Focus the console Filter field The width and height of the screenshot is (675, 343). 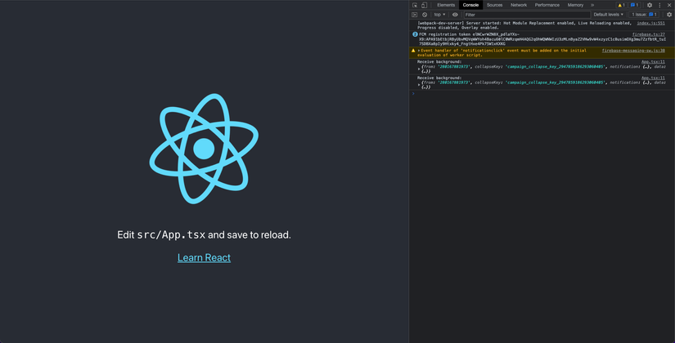point(526,15)
